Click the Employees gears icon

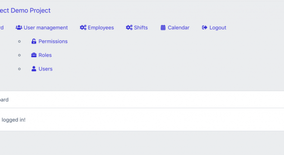83,28
